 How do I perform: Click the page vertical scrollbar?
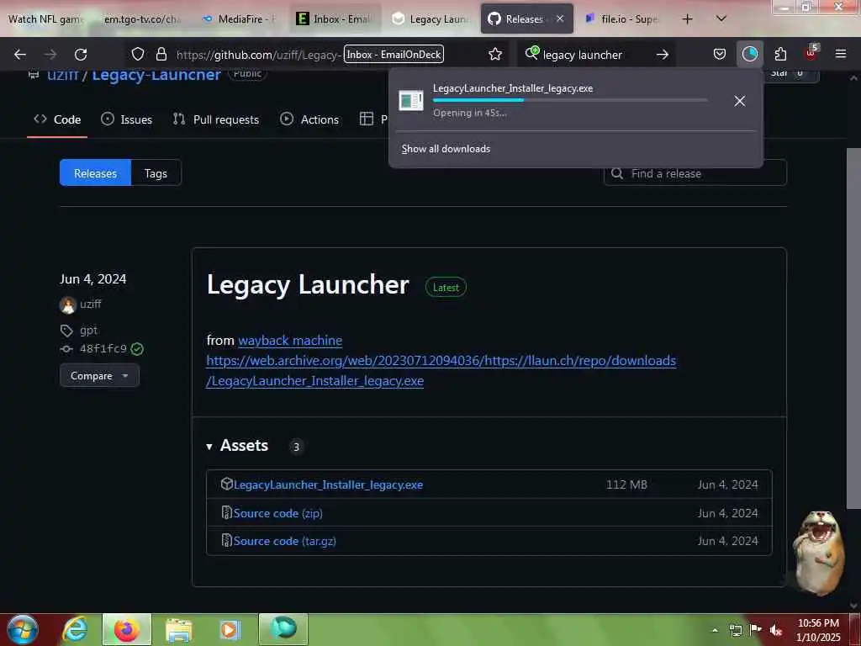(853, 329)
